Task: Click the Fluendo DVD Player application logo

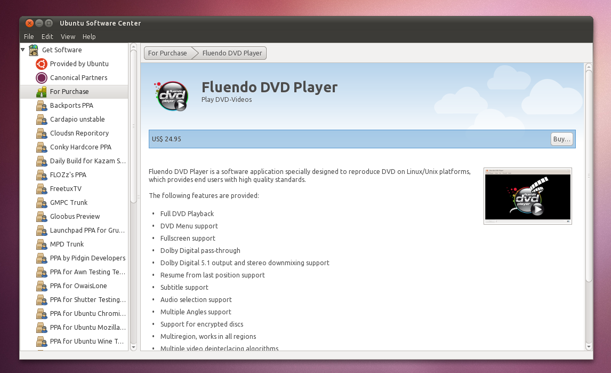Action: 172,96
